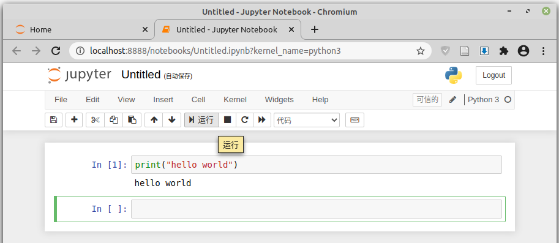
Task: Click into the print hello world cell
Action: click(x=316, y=165)
